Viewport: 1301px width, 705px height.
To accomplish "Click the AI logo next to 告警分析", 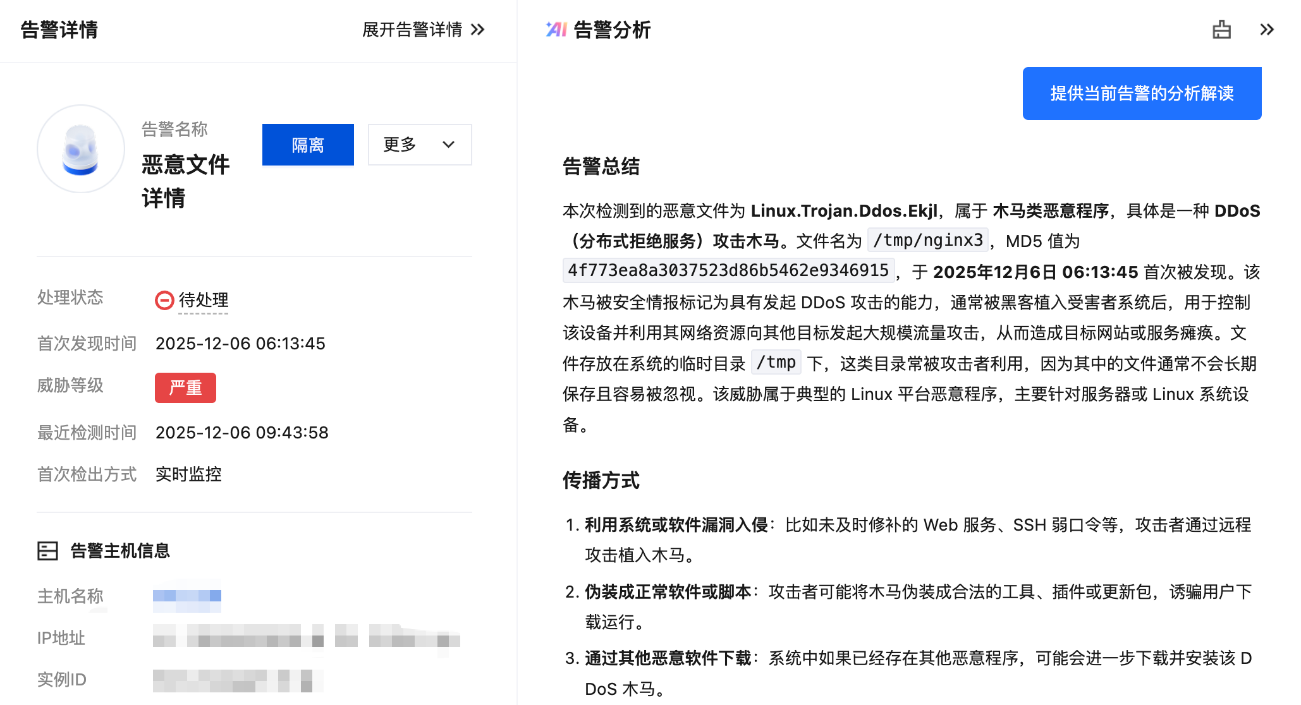I will (556, 30).
